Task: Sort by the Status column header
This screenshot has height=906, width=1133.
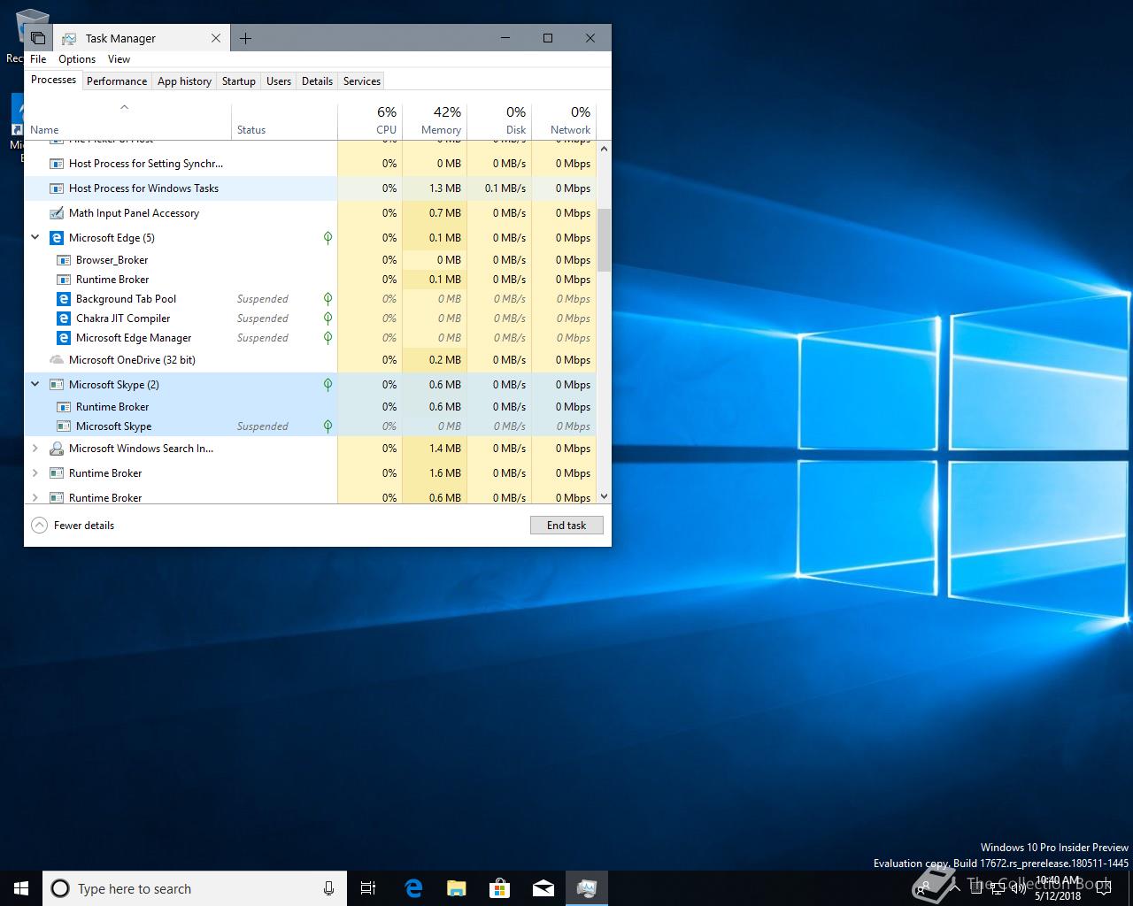Action: [x=284, y=121]
